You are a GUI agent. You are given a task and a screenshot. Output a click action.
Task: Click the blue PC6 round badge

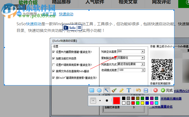pos(19,14)
